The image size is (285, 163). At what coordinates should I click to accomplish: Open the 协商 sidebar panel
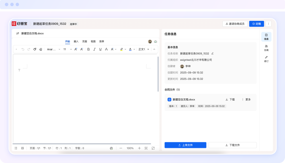(x=266, y=48)
